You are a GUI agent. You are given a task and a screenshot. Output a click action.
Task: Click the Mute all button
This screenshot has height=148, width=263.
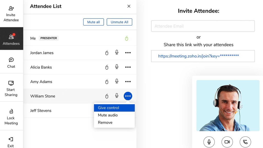(x=93, y=22)
